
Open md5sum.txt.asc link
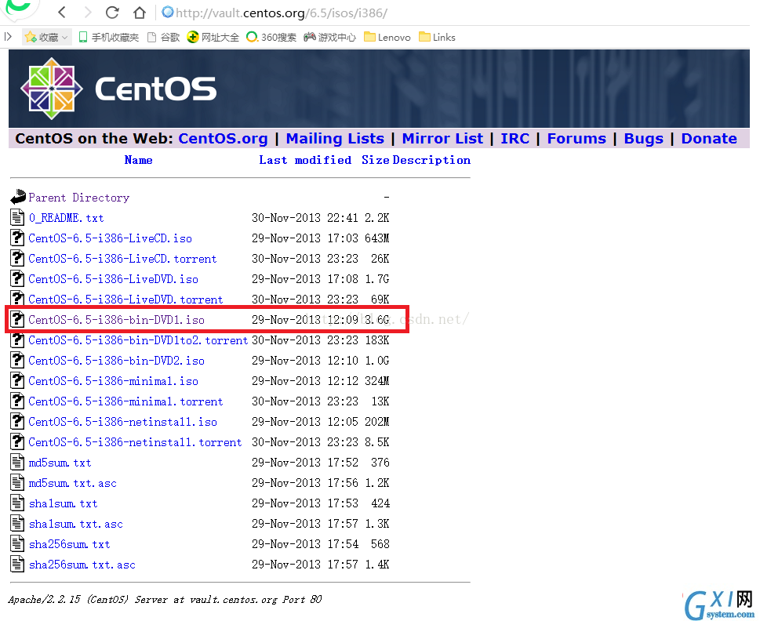(x=73, y=483)
